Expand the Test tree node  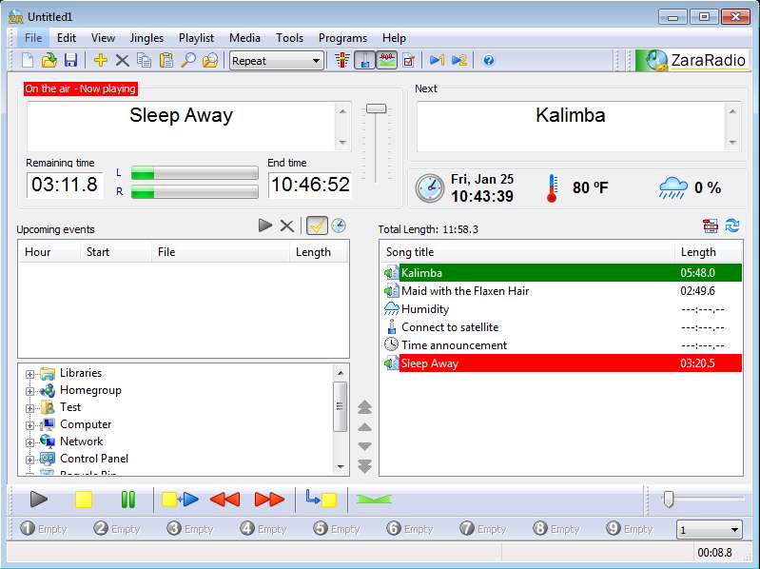(x=29, y=408)
